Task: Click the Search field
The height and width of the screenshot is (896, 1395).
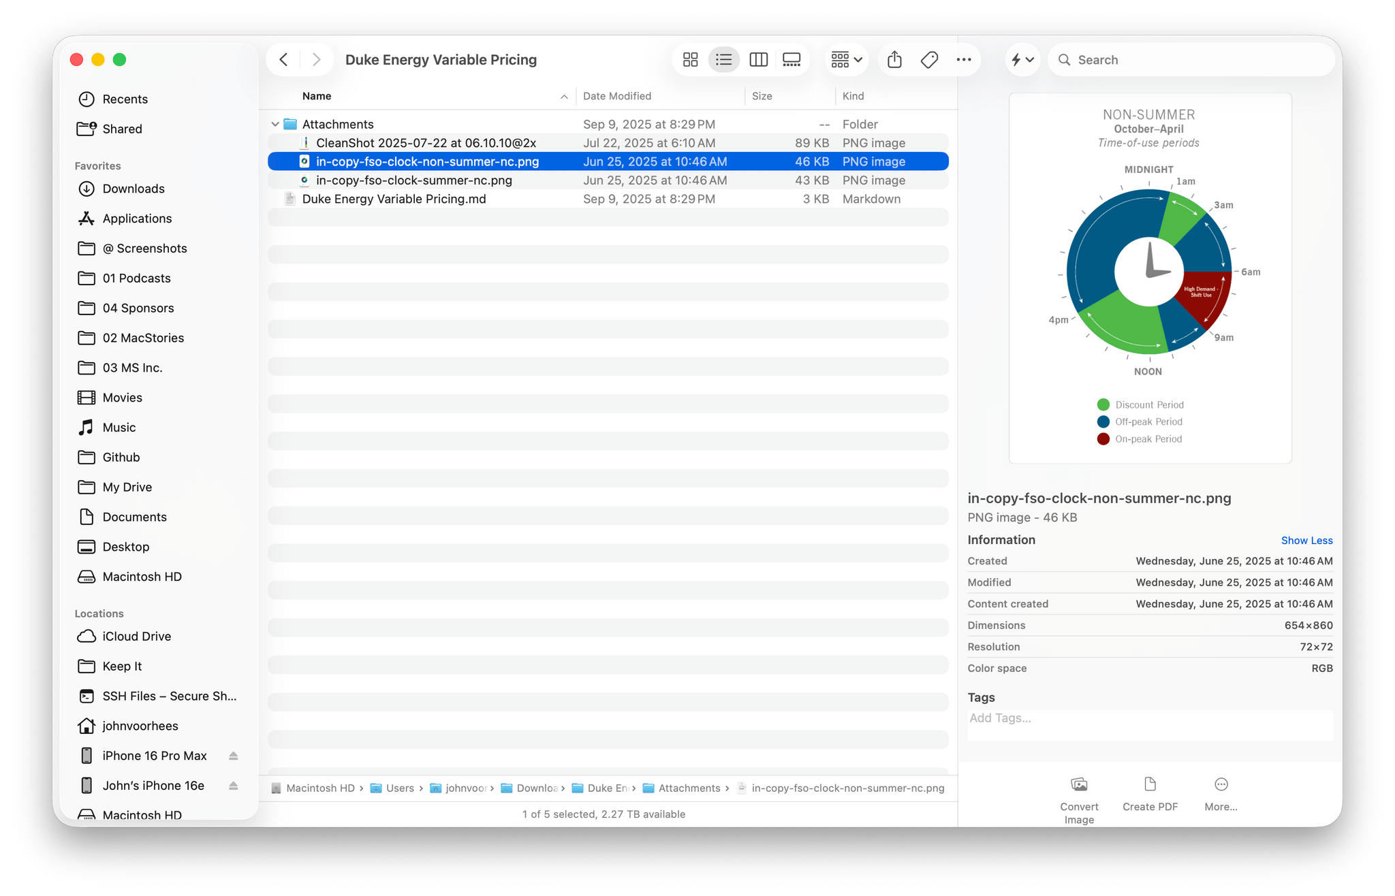Action: pyautogui.click(x=1192, y=60)
